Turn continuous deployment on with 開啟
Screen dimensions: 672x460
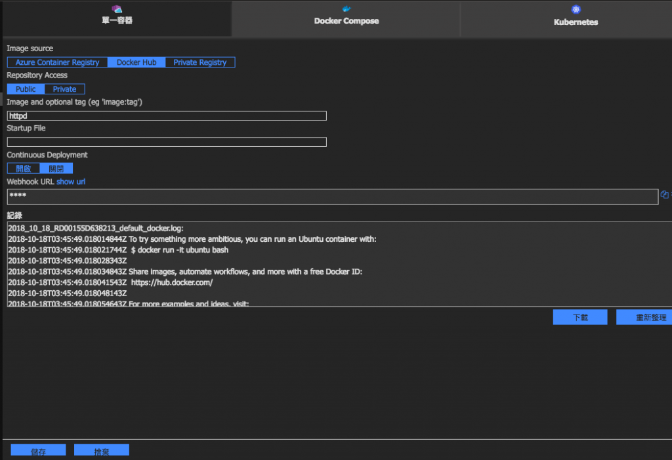[x=24, y=168]
